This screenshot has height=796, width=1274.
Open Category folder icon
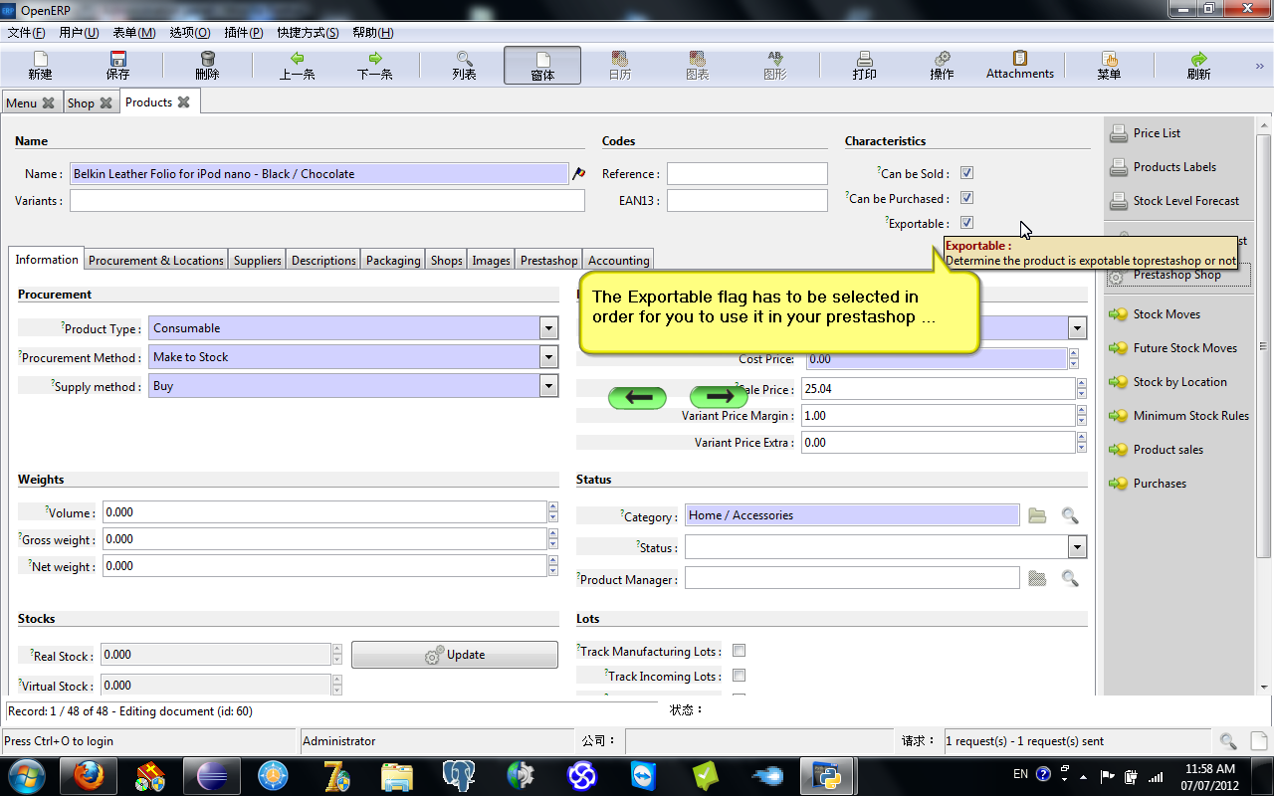(x=1037, y=515)
